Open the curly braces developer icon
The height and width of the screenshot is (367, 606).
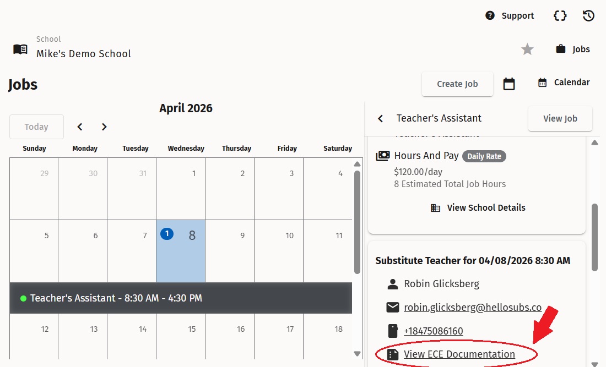click(x=560, y=15)
